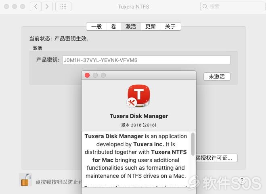Click the padlock icon to lock settings
Image resolution: width=266 pixels, height=194 pixels.
pyautogui.click(x=25, y=180)
